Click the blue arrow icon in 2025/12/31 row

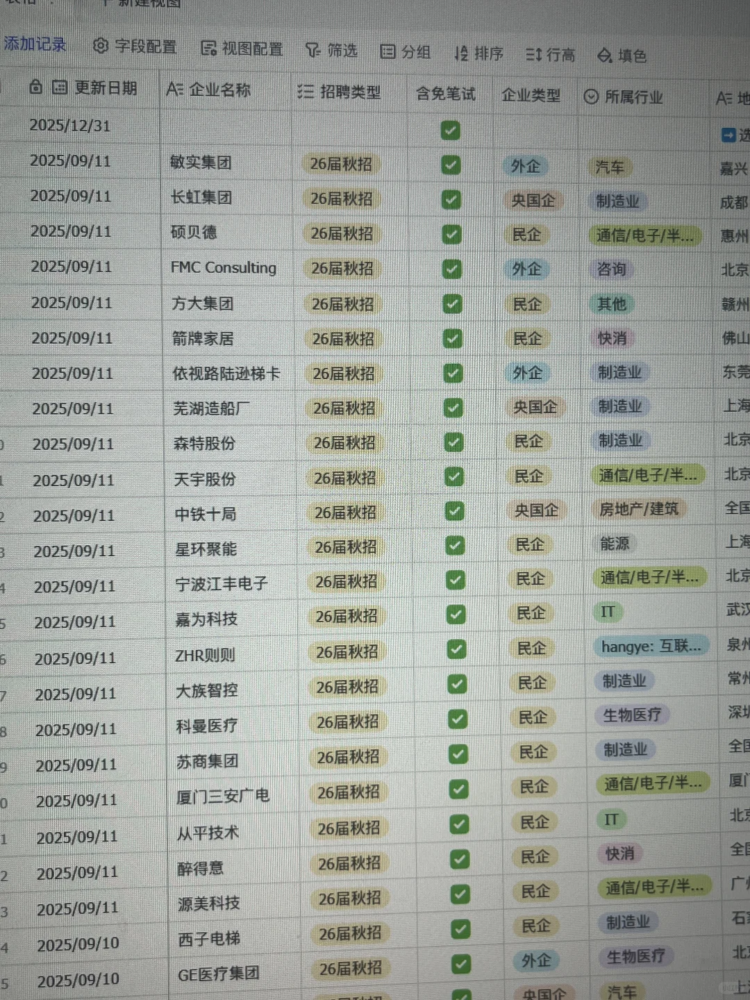(728, 135)
